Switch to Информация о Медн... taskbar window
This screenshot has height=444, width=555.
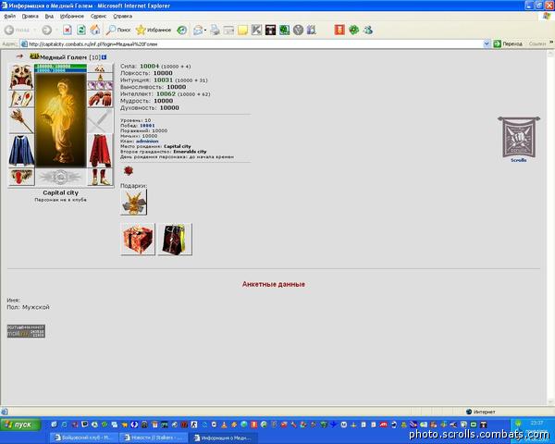click(x=223, y=438)
